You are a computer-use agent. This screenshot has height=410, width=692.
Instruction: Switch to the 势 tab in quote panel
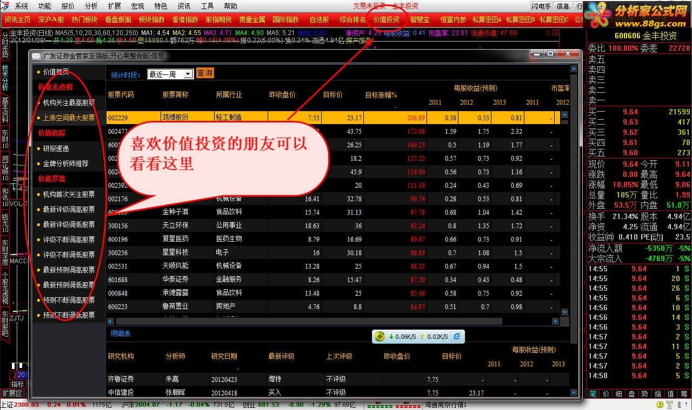(645, 394)
